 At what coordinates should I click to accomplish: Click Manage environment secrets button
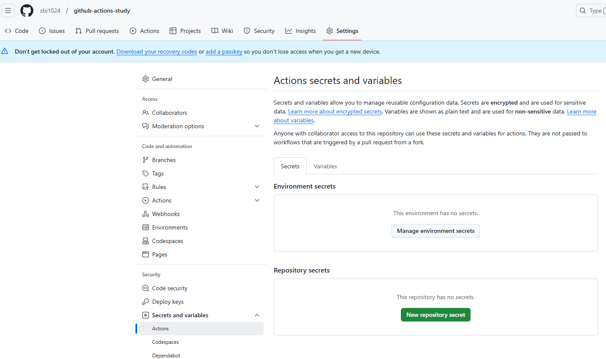tap(436, 231)
